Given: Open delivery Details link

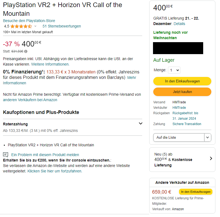Looking at the screenshot, I should pos(179,24).
